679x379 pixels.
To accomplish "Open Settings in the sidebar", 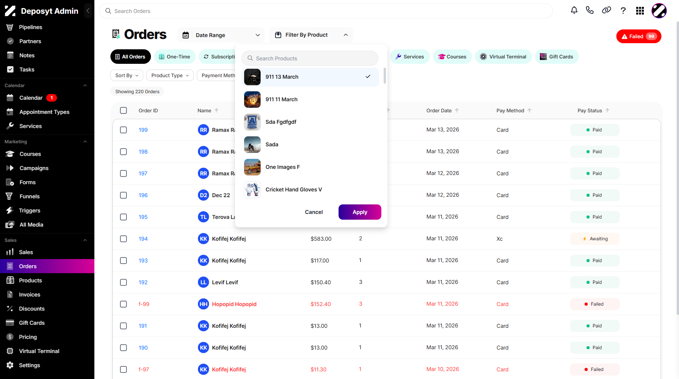I will 29,365.
